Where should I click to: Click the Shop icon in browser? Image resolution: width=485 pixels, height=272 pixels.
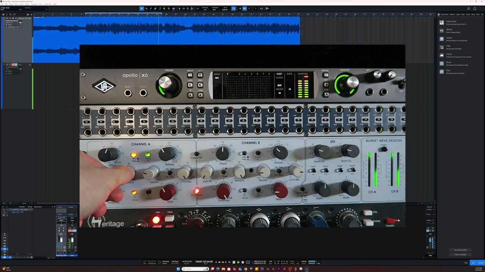[442, 63]
